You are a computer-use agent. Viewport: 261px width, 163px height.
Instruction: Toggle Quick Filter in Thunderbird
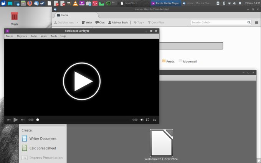[156, 23]
